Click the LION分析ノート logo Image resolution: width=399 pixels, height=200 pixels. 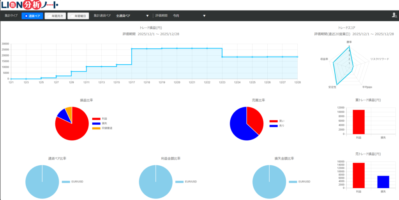[x=30, y=5]
